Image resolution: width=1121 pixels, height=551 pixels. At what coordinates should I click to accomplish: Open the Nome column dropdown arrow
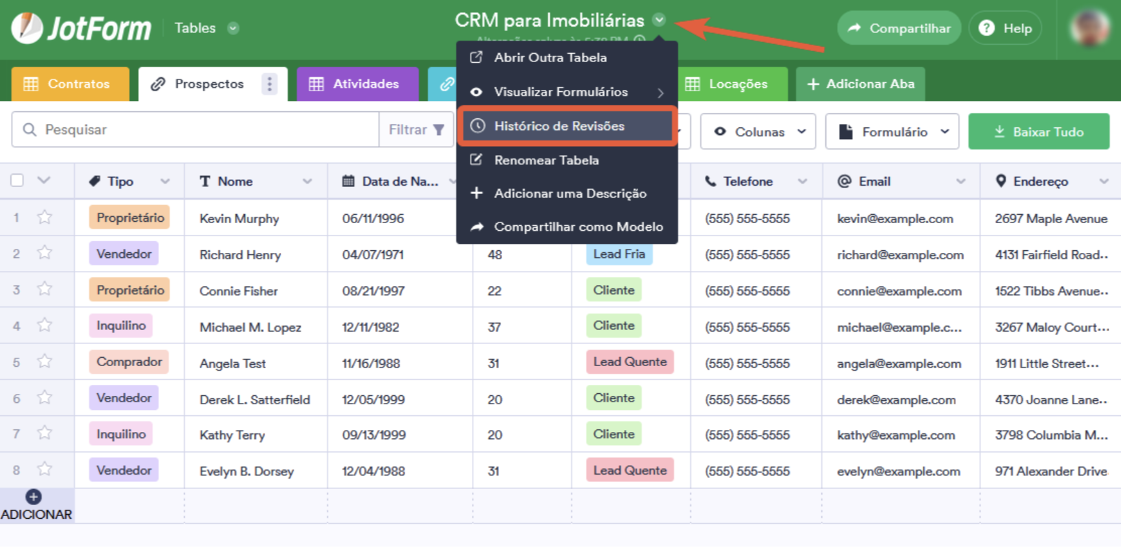tap(307, 182)
